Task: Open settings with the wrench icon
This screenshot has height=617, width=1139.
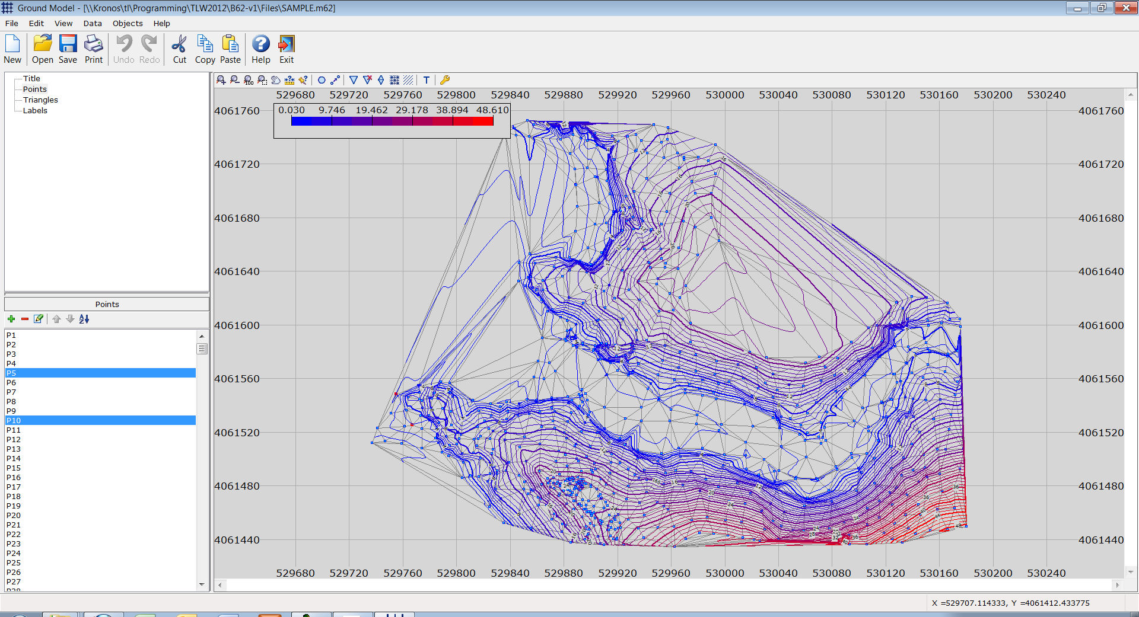Action: [x=444, y=80]
